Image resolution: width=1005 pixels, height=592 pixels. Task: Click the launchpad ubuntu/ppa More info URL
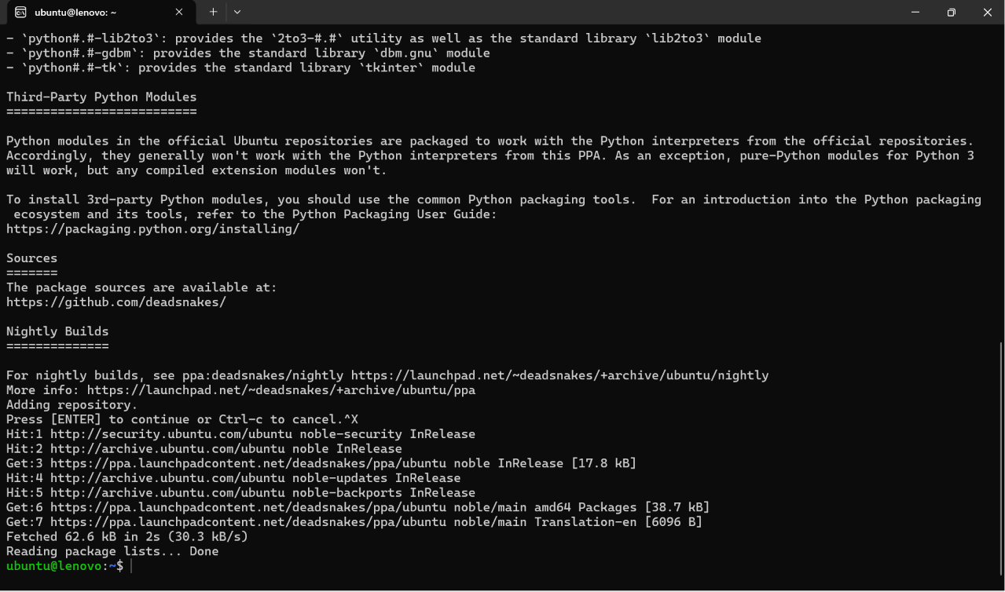coord(281,390)
